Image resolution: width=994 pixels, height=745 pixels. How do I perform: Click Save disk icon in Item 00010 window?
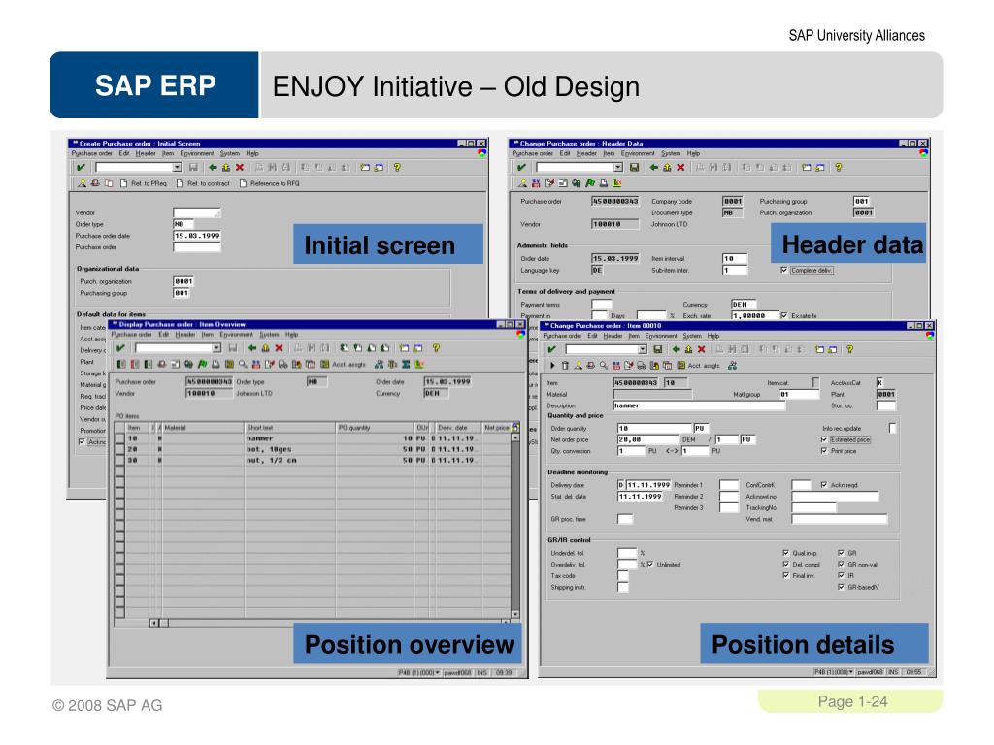[658, 349]
